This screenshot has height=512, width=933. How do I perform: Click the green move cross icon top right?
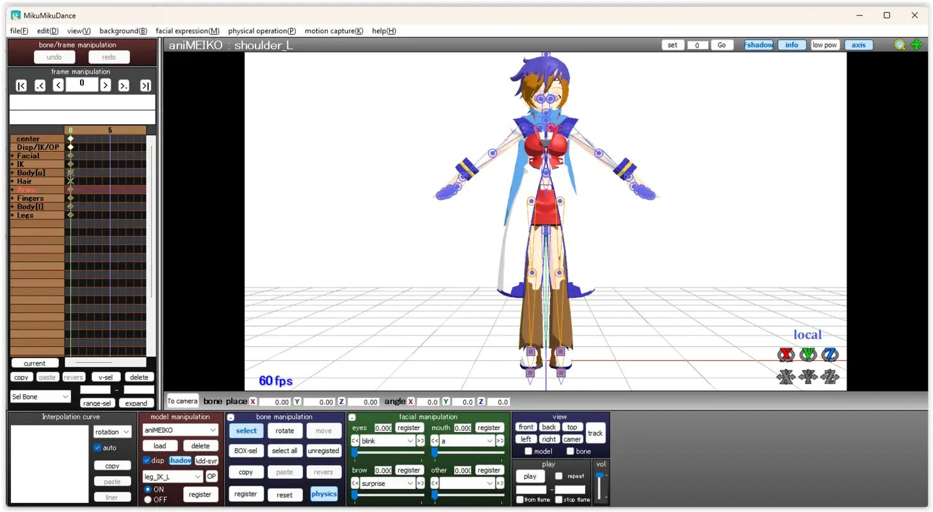[916, 44]
